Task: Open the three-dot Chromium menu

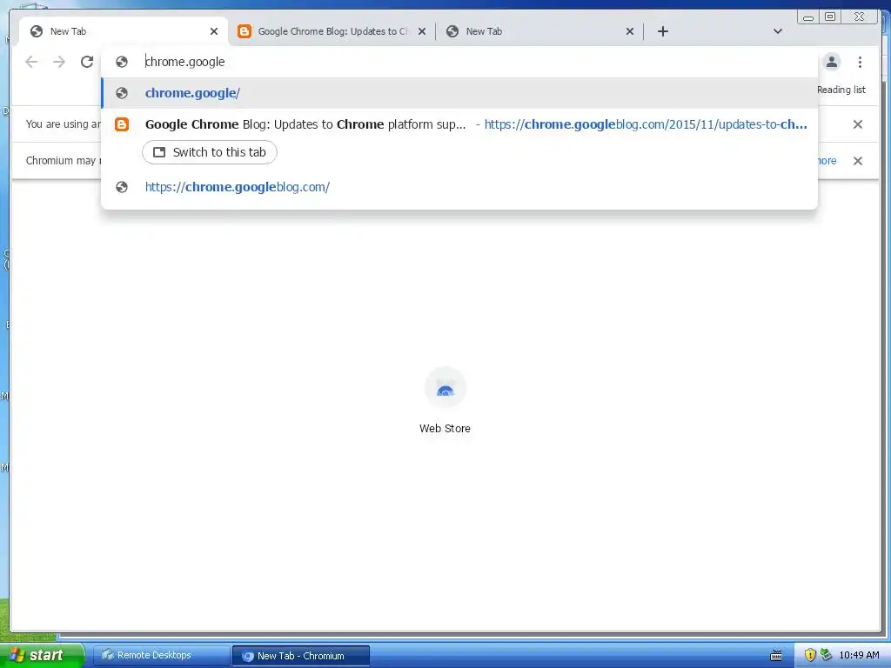Action: coord(860,62)
